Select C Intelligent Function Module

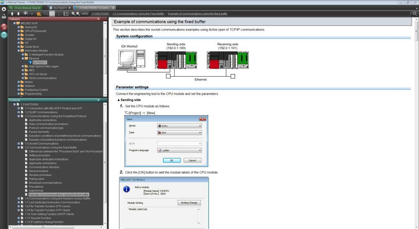46,54
